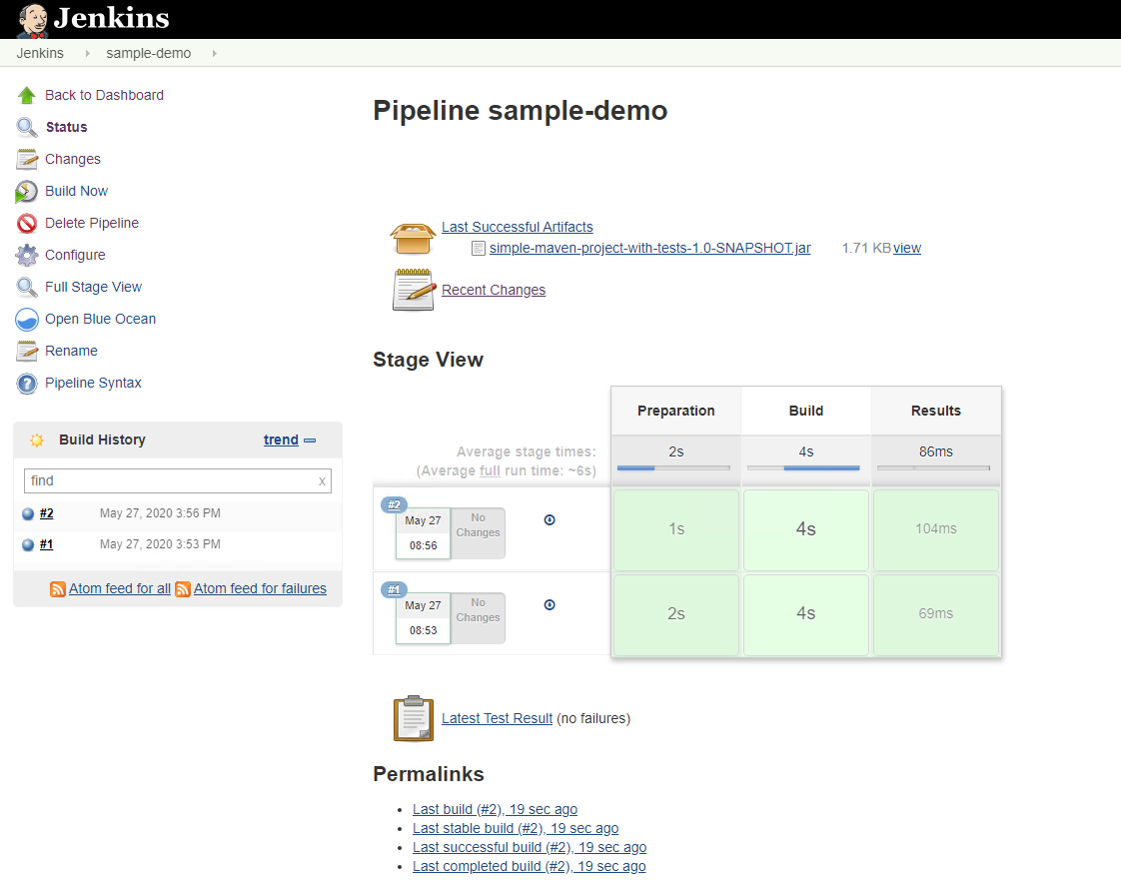Click the Rename notepad icon
Image resolution: width=1121 pixels, height=887 pixels.
coord(26,351)
